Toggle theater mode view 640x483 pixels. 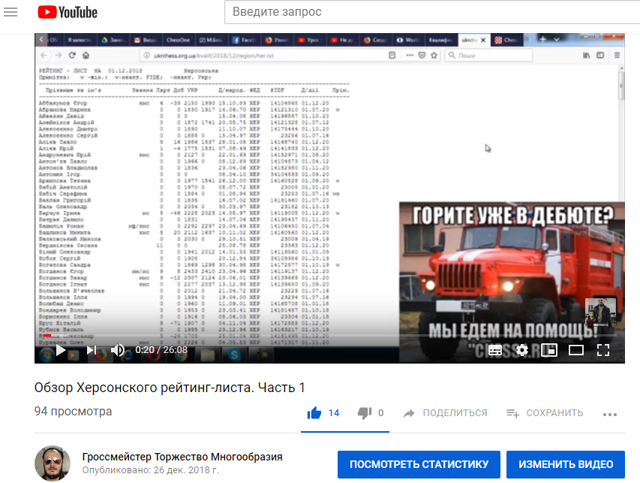click(x=576, y=350)
